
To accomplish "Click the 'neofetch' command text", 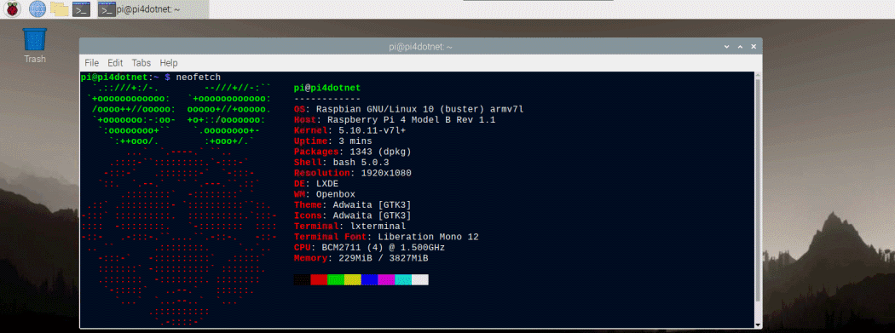I will coord(198,77).
